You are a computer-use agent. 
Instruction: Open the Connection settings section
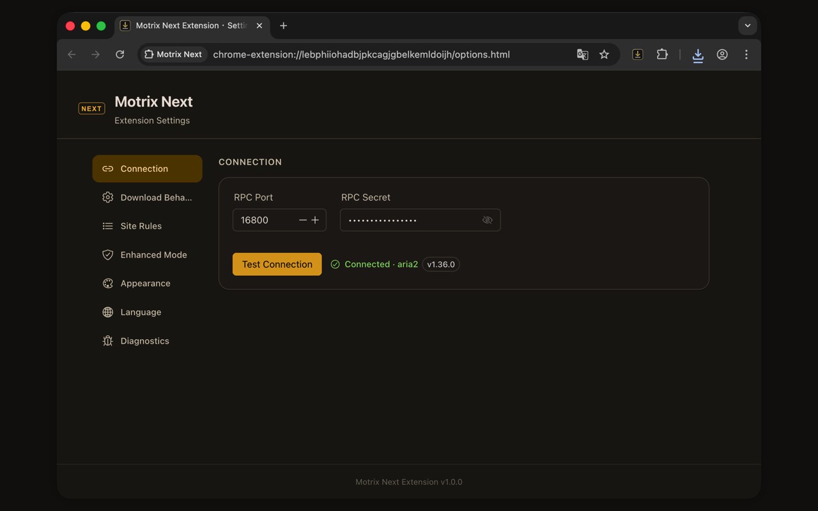[x=147, y=169]
